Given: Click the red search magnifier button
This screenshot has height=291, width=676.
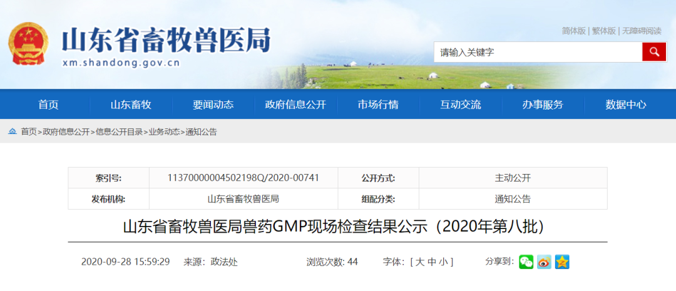Looking at the screenshot, I should 654,52.
